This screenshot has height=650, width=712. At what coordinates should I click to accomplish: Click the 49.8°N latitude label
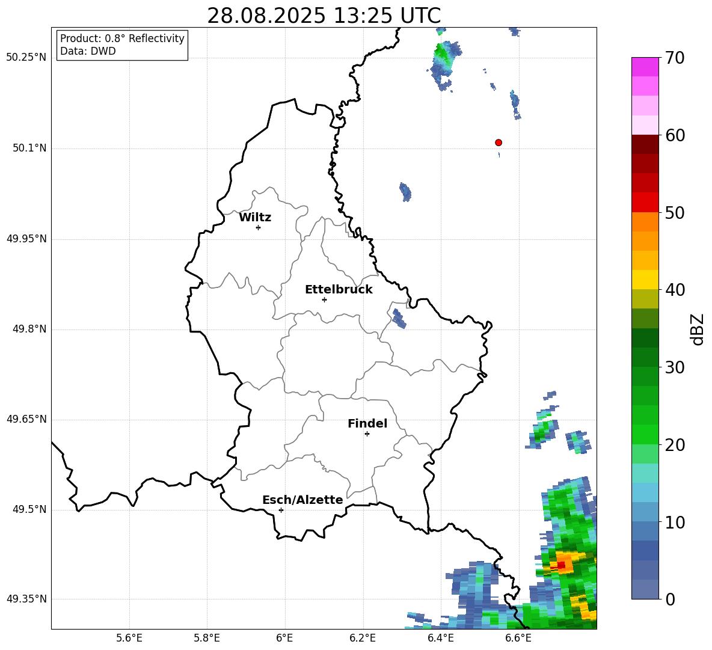[x=29, y=329]
